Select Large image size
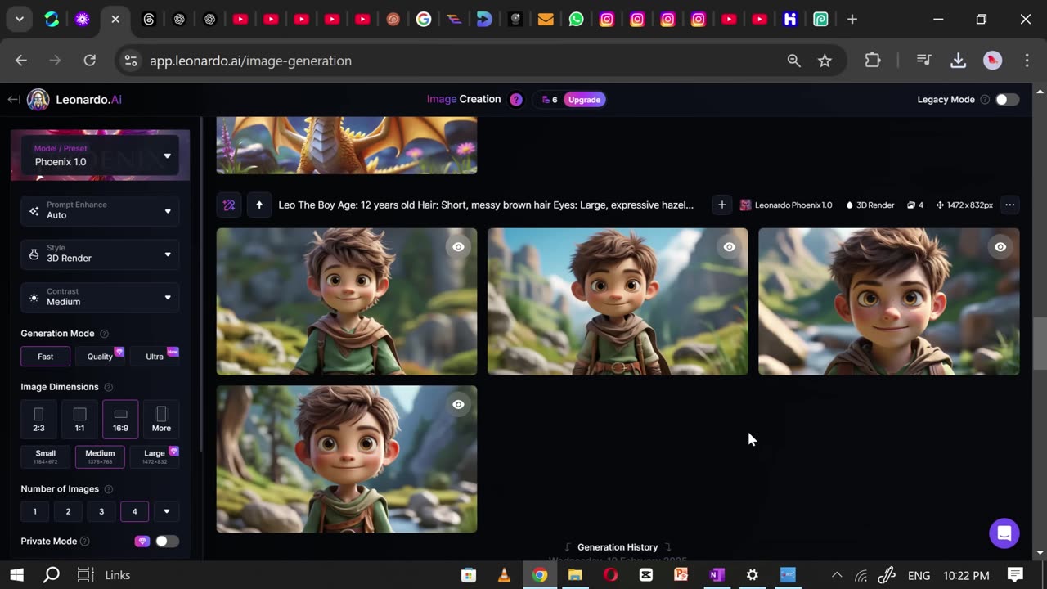The image size is (1047, 589). click(155, 456)
